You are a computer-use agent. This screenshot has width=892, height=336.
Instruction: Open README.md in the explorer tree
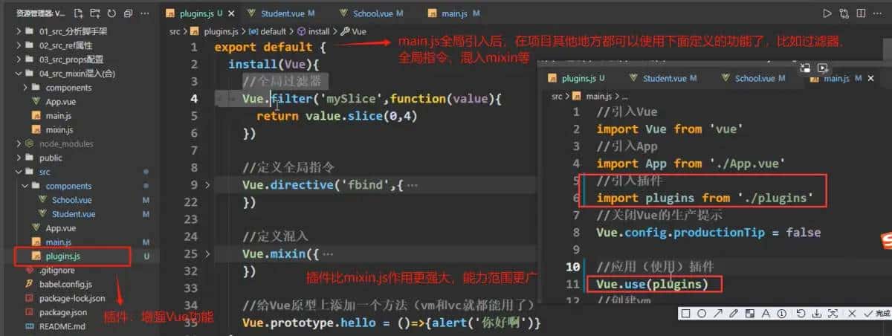click(62, 326)
